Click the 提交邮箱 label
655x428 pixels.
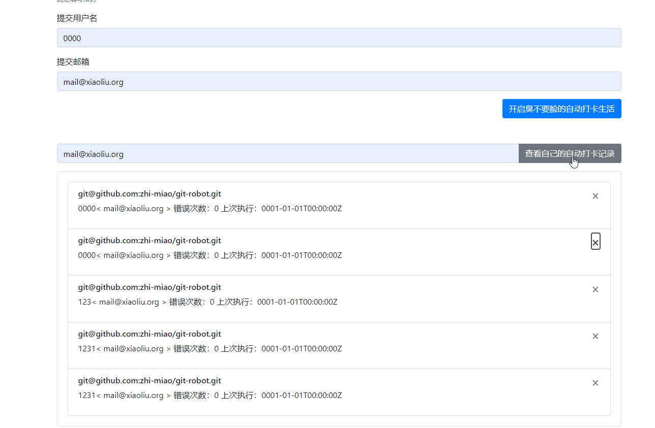73,62
